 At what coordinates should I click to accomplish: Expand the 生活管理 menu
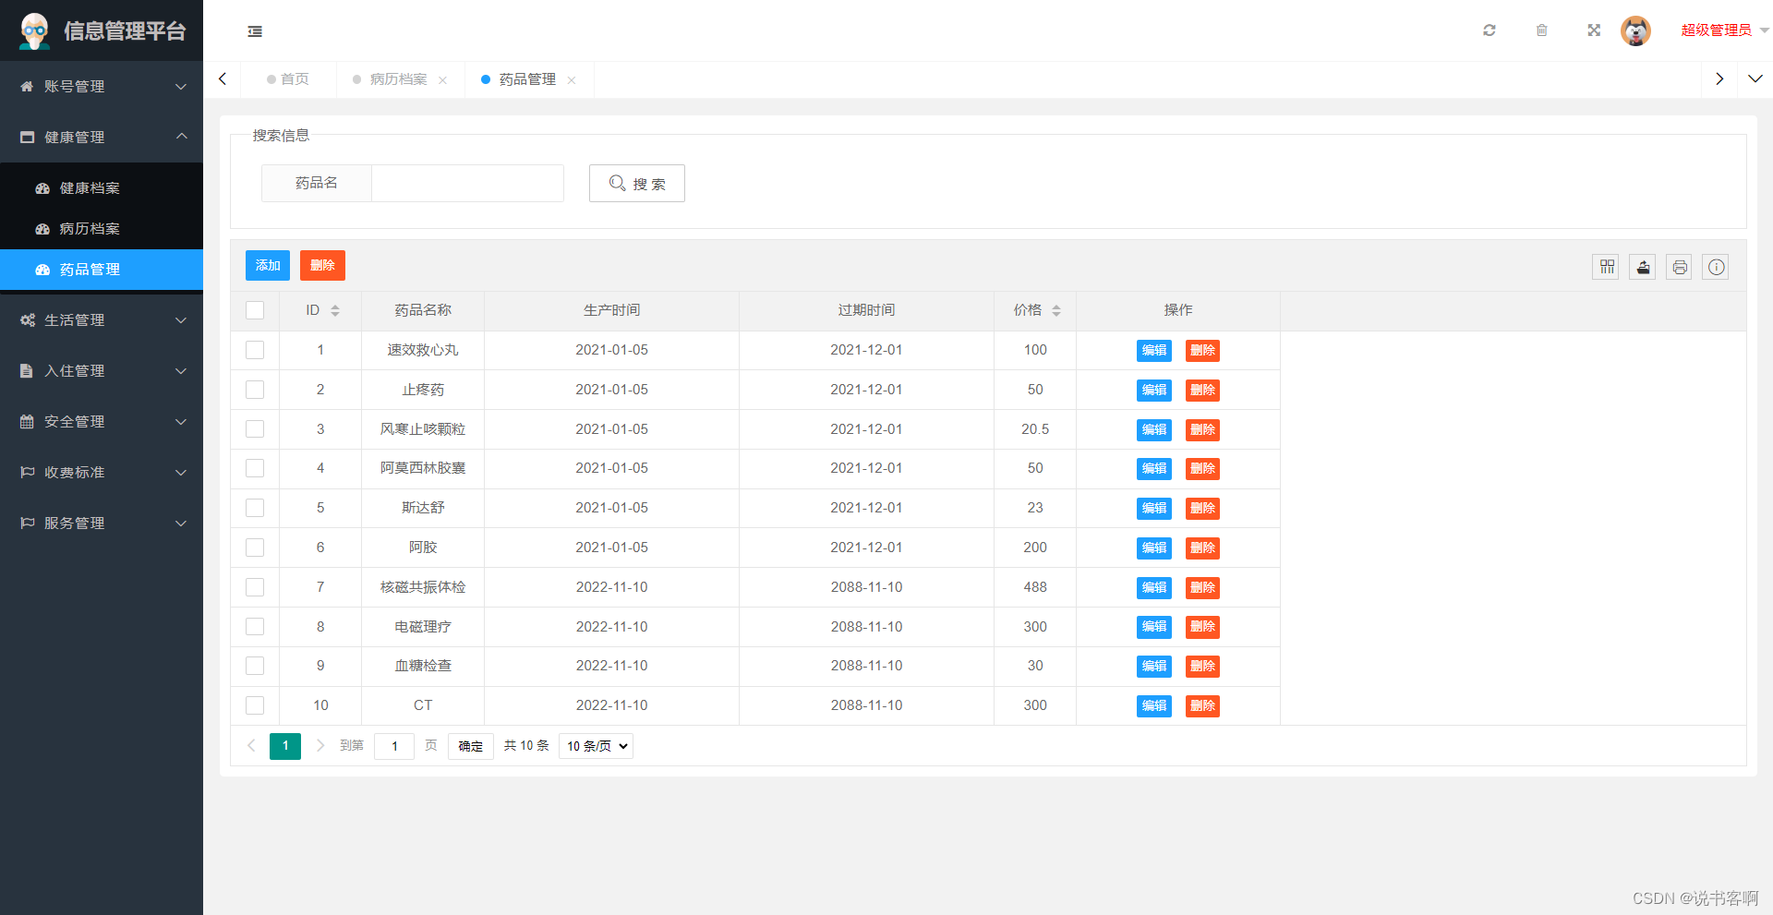(102, 319)
